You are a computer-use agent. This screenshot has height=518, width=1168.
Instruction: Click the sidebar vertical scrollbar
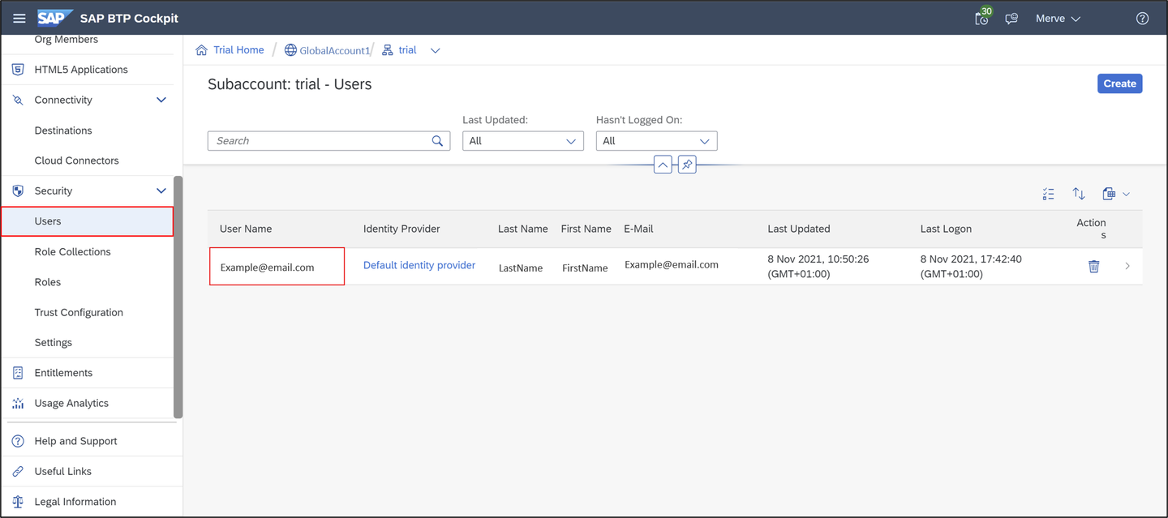click(x=178, y=297)
